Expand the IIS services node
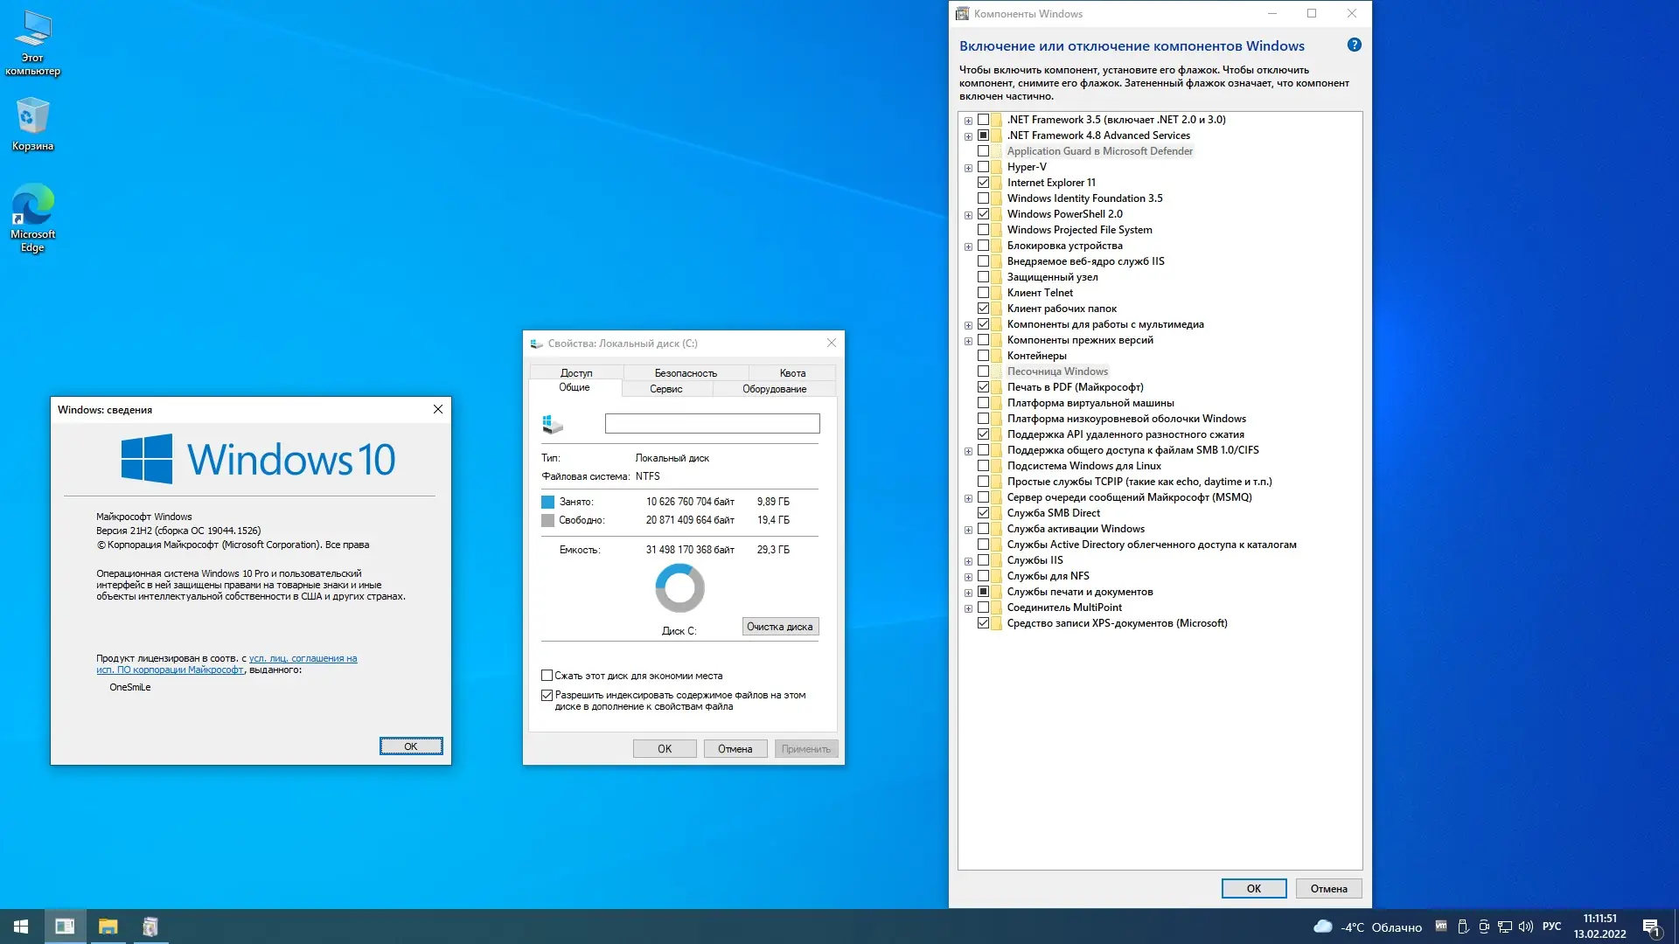This screenshot has height=944, width=1679. click(x=968, y=561)
